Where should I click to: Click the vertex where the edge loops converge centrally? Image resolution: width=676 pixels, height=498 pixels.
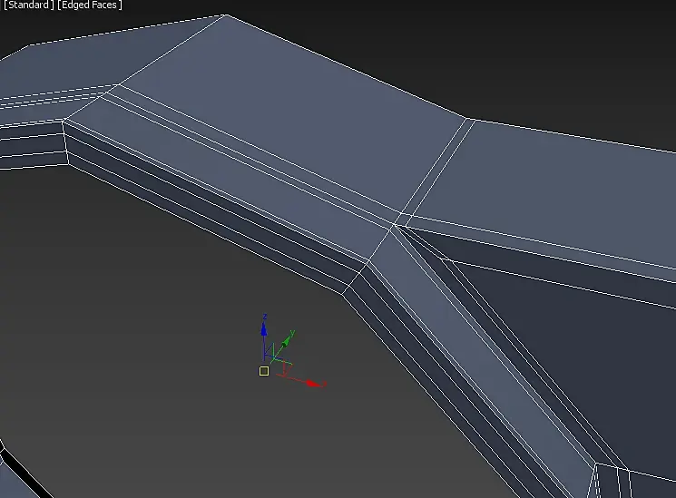(x=394, y=224)
